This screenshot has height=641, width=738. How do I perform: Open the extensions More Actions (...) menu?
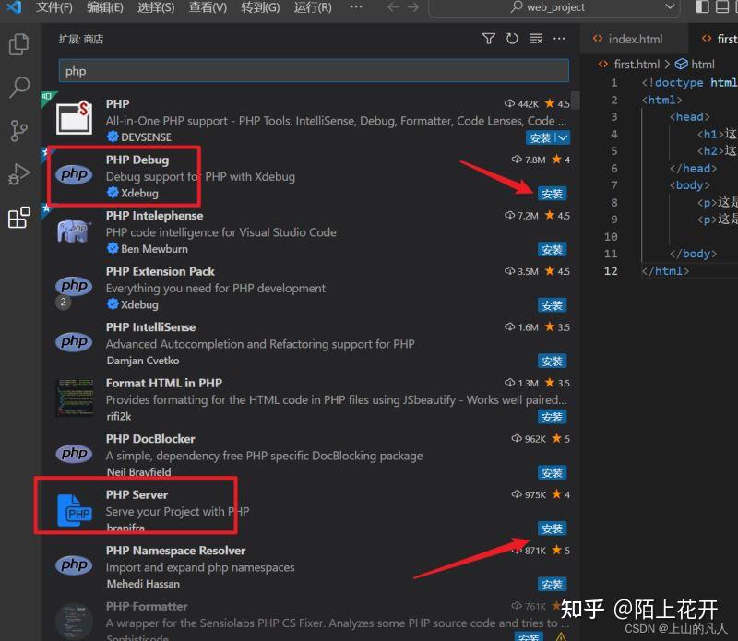click(x=559, y=40)
